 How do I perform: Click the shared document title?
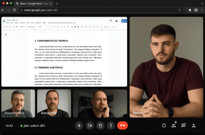[x=11, y=20]
